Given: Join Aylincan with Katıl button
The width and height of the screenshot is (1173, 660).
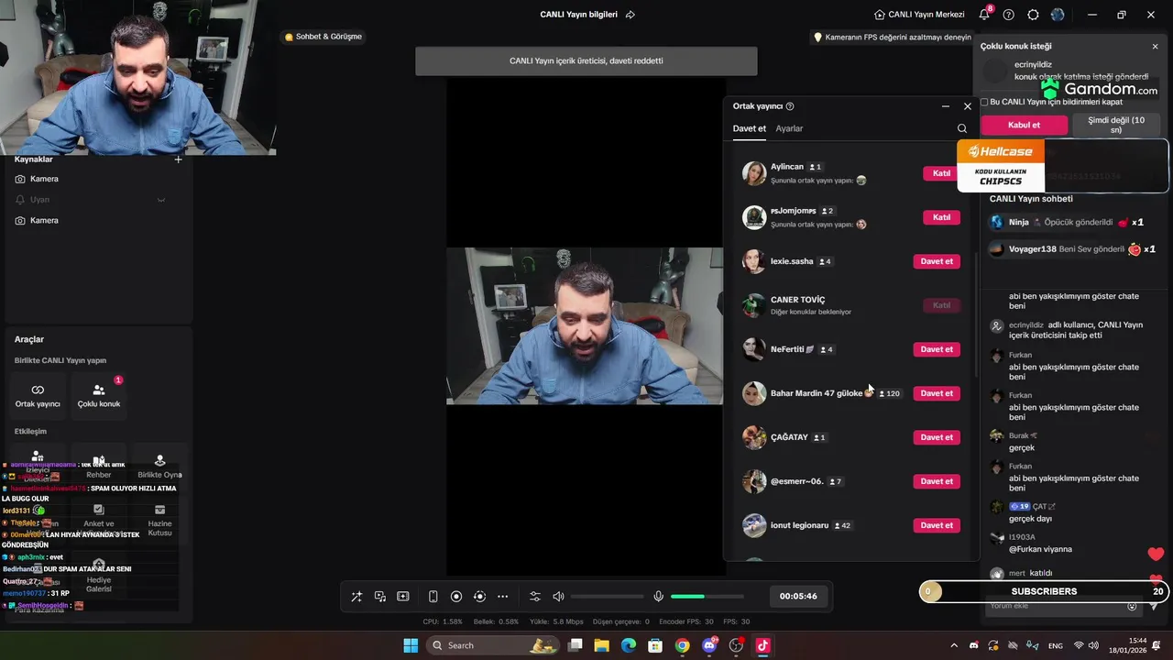Looking at the screenshot, I should pyautogui.click(x=941, y=173).
